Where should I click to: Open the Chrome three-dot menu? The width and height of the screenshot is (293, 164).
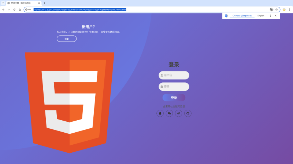[289, 9]
